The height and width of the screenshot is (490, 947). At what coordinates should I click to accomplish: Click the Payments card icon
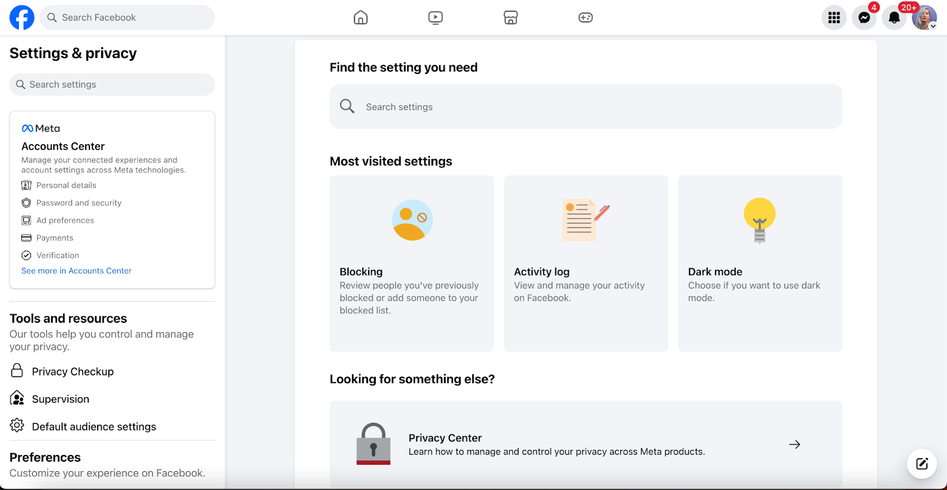click(x=26, y=238)
